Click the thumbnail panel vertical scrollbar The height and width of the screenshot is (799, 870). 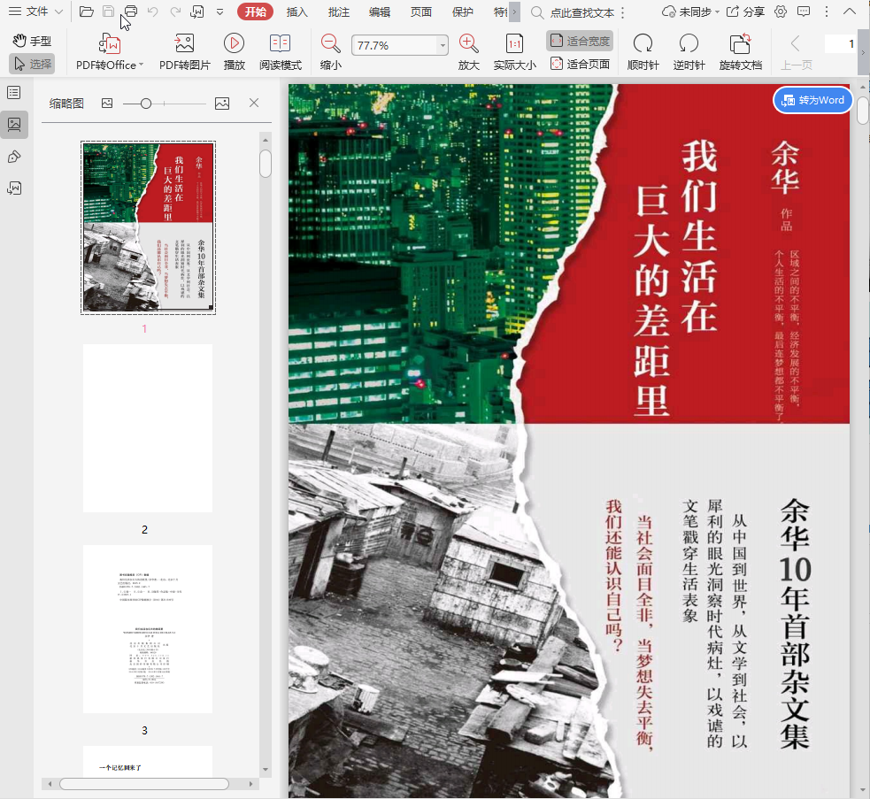[x=266, y=163]
